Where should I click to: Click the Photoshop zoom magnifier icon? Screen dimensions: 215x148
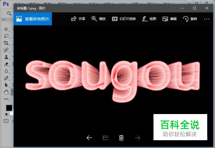point(9,13)
